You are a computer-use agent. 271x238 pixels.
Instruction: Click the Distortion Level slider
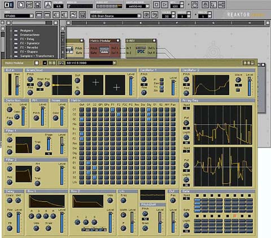click(23, 116)
